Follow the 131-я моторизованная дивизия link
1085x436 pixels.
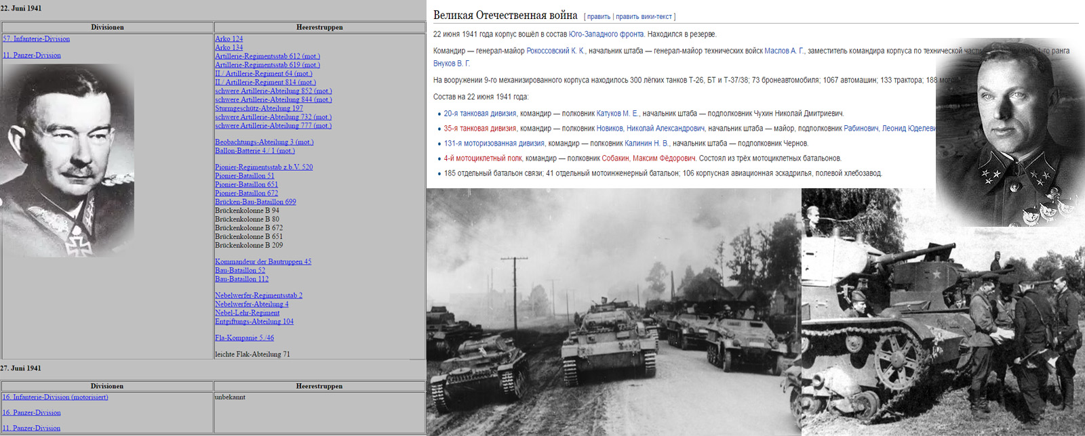[x=494, y=144]
